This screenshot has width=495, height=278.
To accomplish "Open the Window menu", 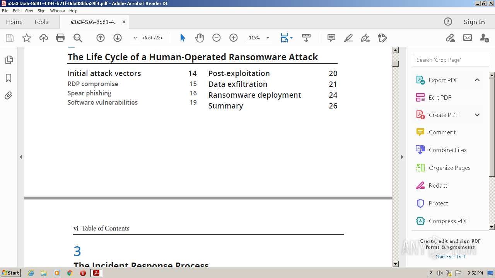I will (57, 11).
